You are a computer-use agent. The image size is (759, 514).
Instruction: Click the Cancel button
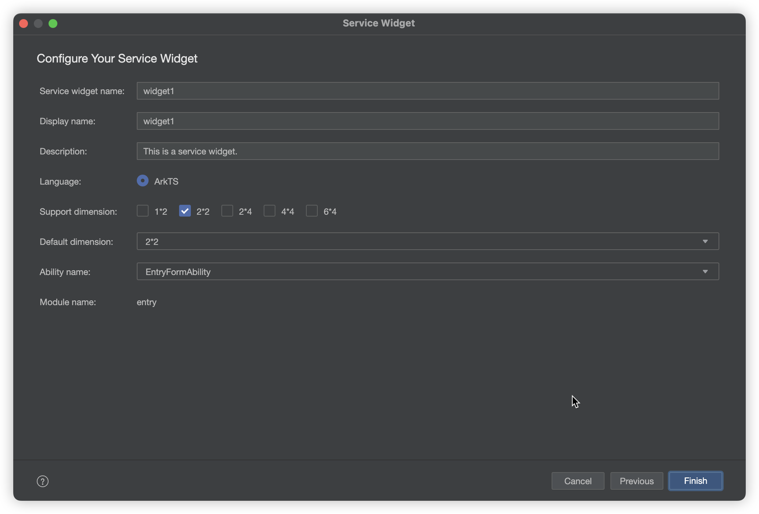click(578, 481)
